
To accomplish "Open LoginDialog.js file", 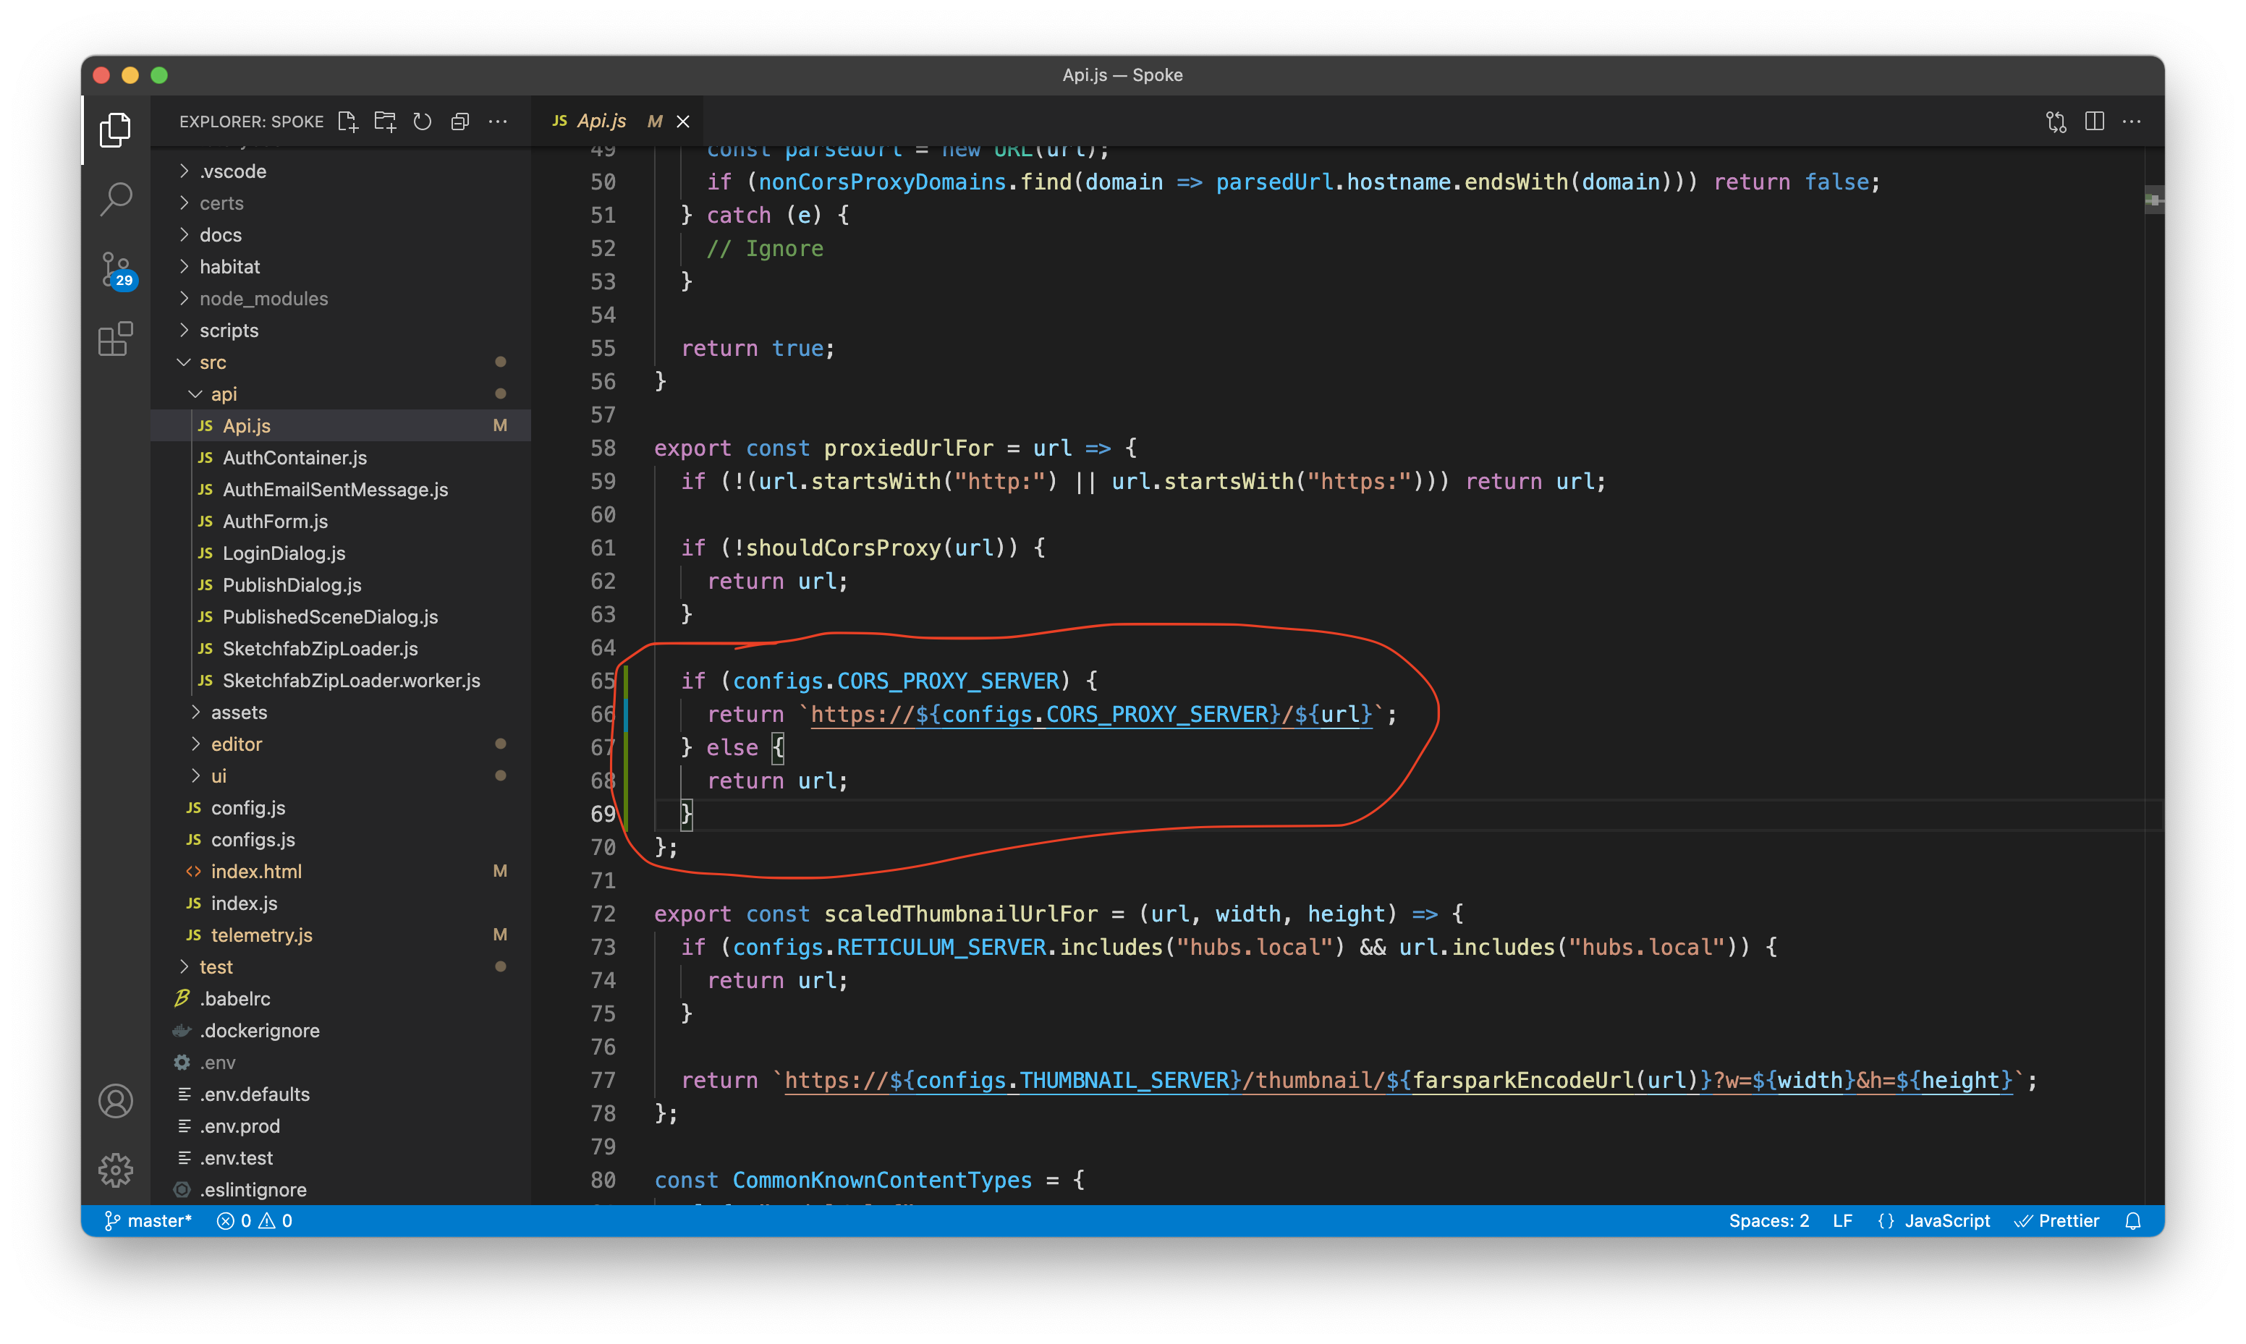I will [341, 553].
